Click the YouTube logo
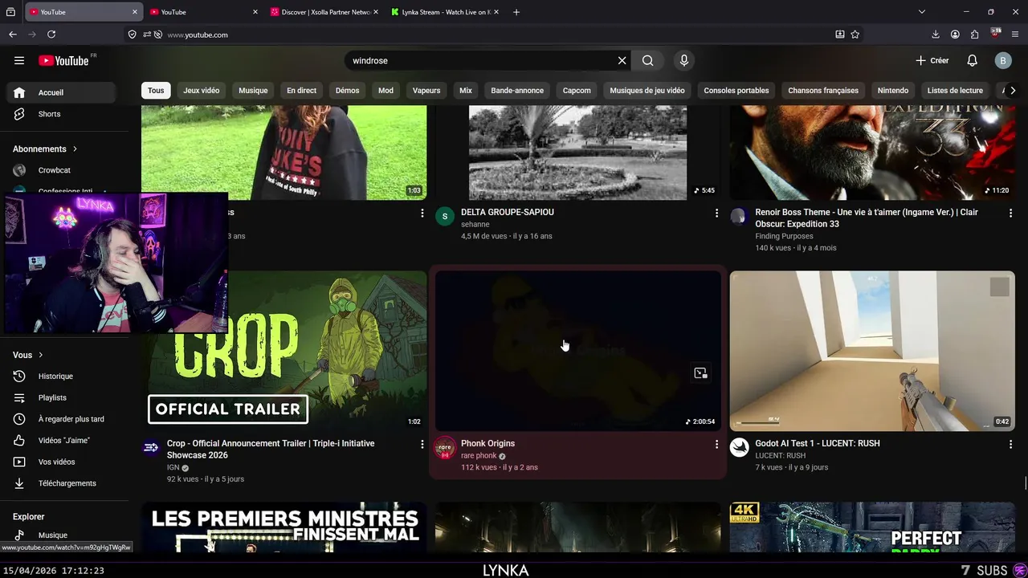This screenshot has height=578, width=1028. click(63, 60)
